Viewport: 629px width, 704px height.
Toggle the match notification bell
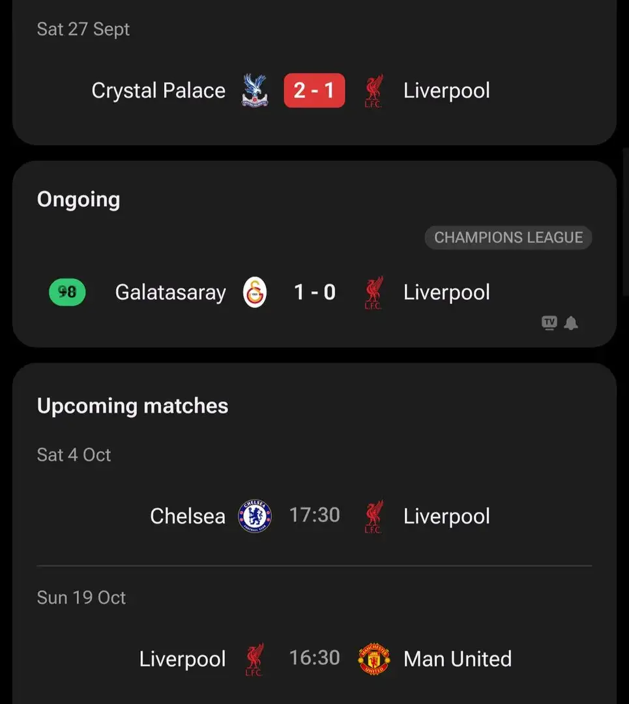coord(571,323)
